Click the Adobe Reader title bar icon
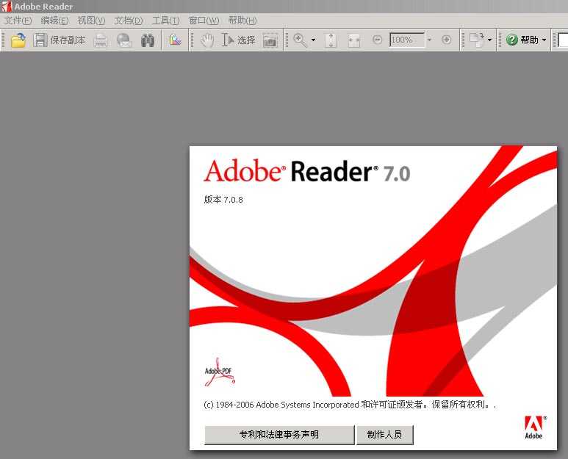Image resolution: width=568 pixels, height=459 pixels. [x=7, y=6]
